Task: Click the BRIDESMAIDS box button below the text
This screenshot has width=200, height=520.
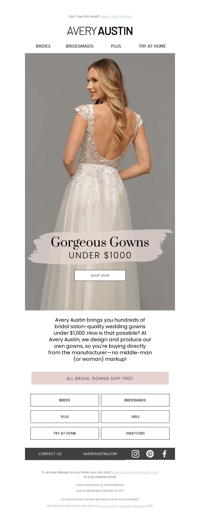Action: coord(135,400)
